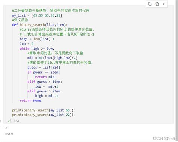This screenshot has height=142, width=178.
Task: Click the 'low = mid+1' line
Action: (x=47, y=86)
